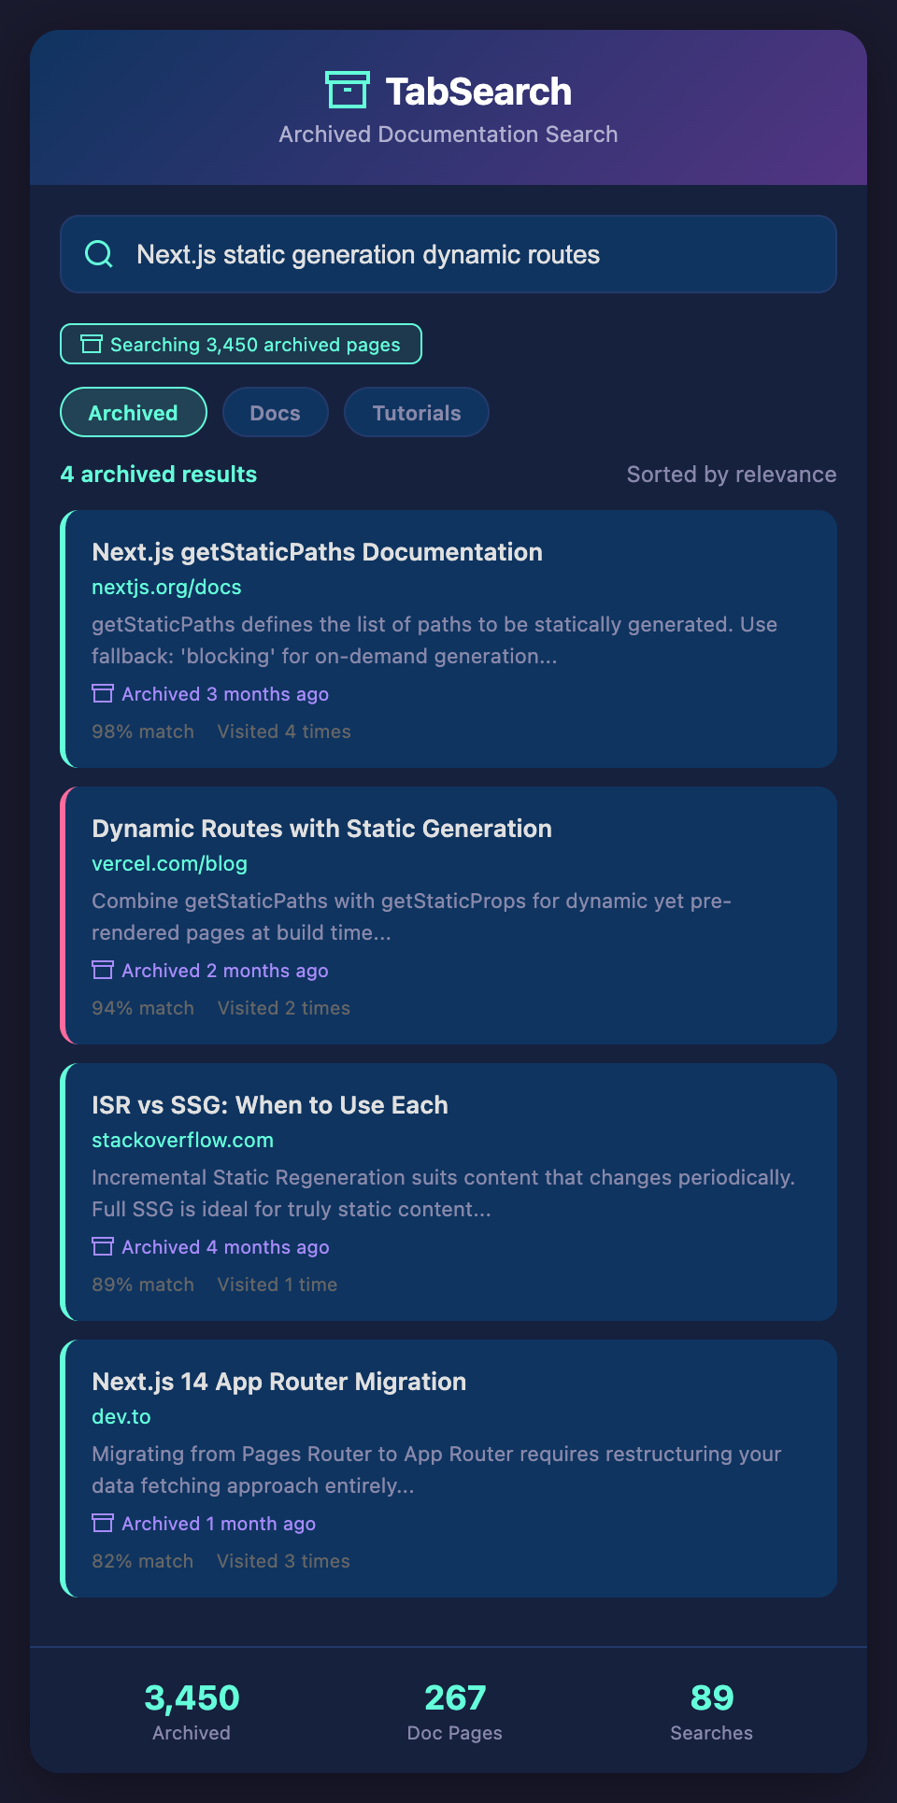Viewport: 897px width, 1803px height.
Task: Open the vercel.com/blog link
Action: [169, 863]
